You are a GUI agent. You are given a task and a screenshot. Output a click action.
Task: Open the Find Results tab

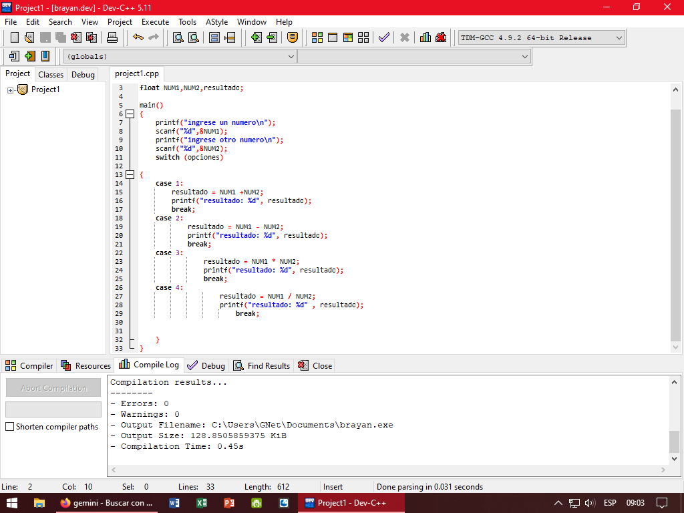pos(262,365)
